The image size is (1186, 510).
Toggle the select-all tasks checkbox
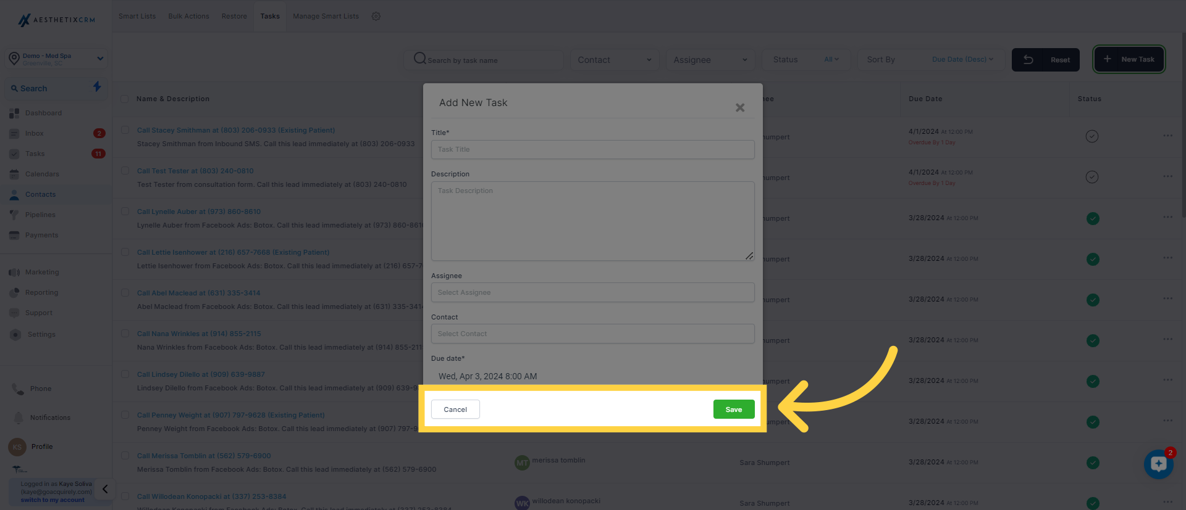125,99
